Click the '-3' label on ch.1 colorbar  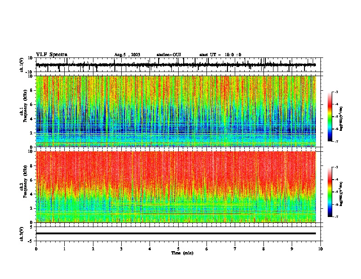click(336, 92)
